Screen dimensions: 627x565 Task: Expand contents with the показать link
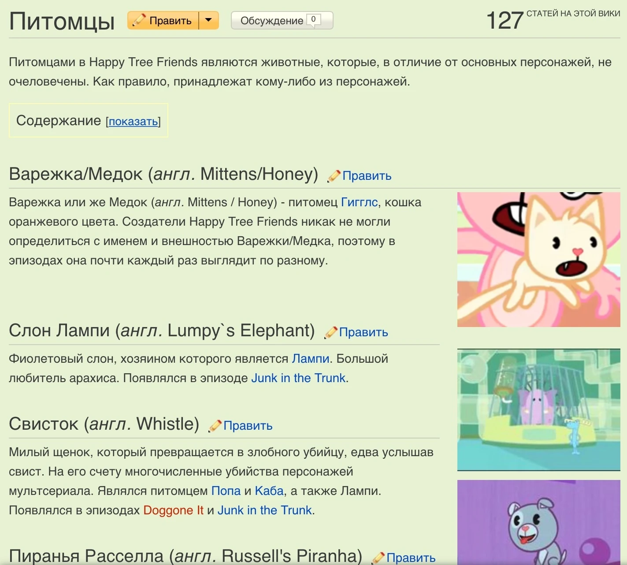coord(134,121)
